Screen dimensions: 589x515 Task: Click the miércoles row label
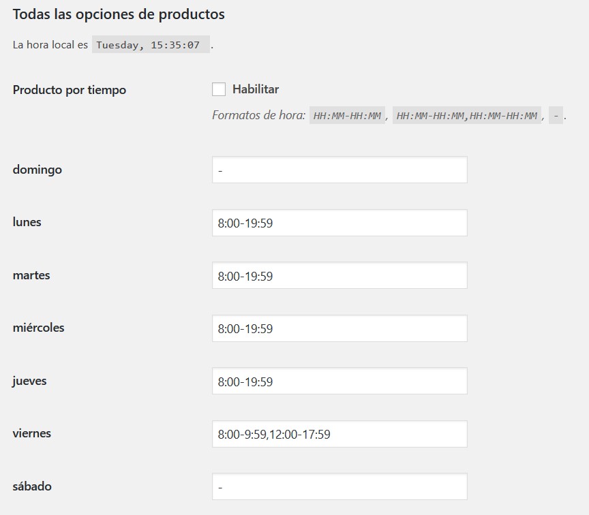[x=39, y=328]
